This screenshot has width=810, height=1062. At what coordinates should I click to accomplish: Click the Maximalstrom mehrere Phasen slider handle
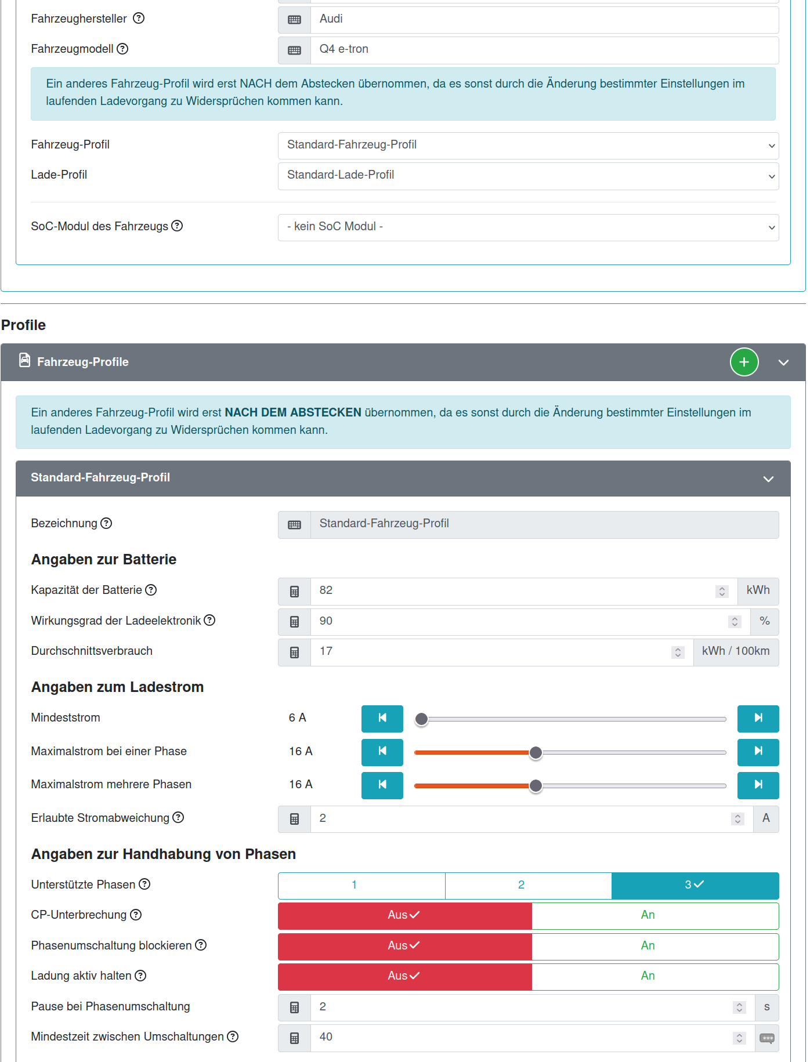click(536, 786)
